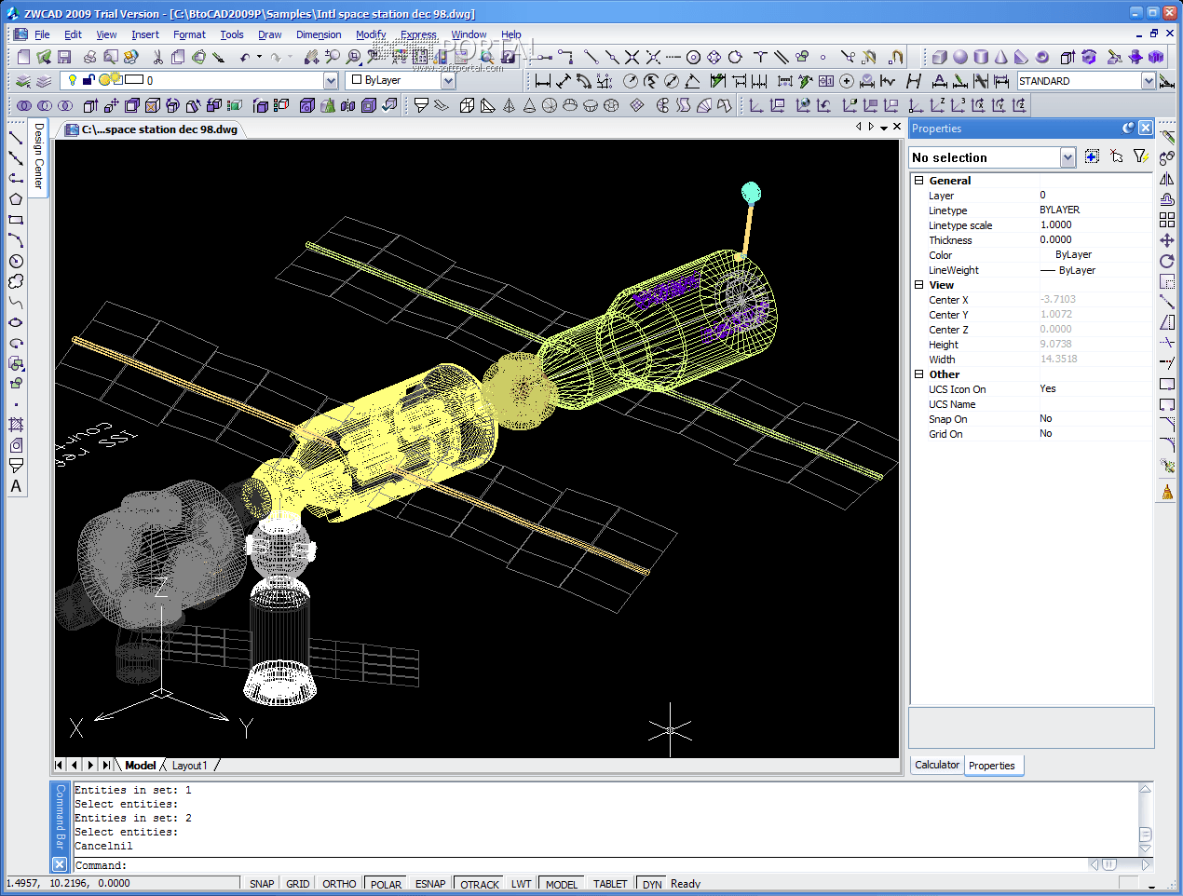Pin the Properties panel with pushpin icon
Viewport: 1183px width, 896px height.
coord(1128,129)
